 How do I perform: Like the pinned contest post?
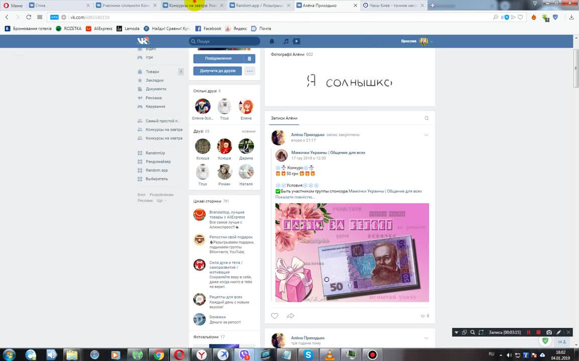(x=275, y=315)
